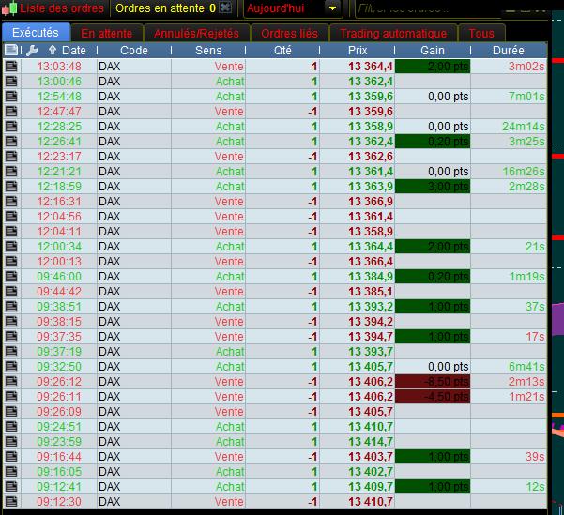564x515 pixels.
Task: Open details icon for the 09:38:51 order
Action: point(11,307)
